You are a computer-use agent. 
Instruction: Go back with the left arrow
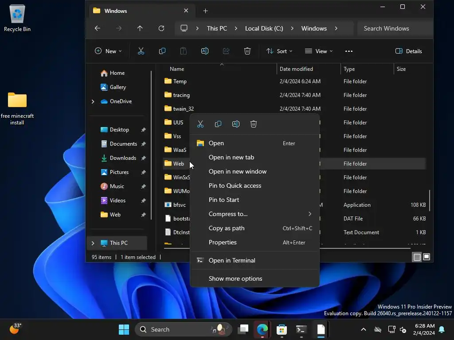click(x=98, y=28)
